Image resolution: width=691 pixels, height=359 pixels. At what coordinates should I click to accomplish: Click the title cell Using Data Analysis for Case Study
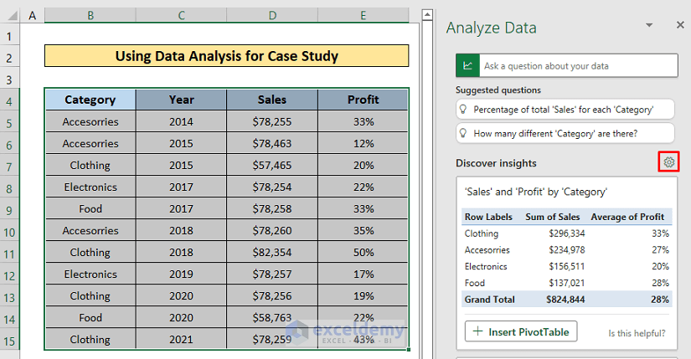click(226, 56)
